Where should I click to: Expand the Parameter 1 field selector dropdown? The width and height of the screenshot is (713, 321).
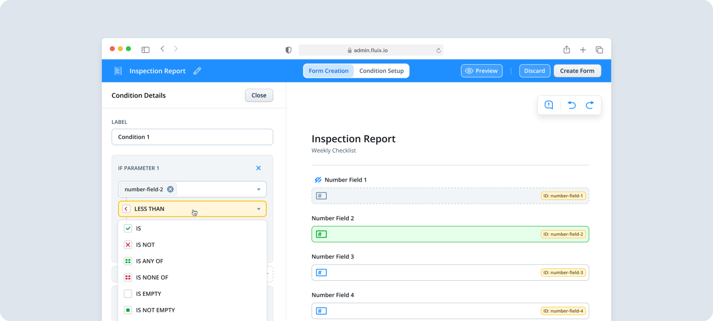coord(258,189)
